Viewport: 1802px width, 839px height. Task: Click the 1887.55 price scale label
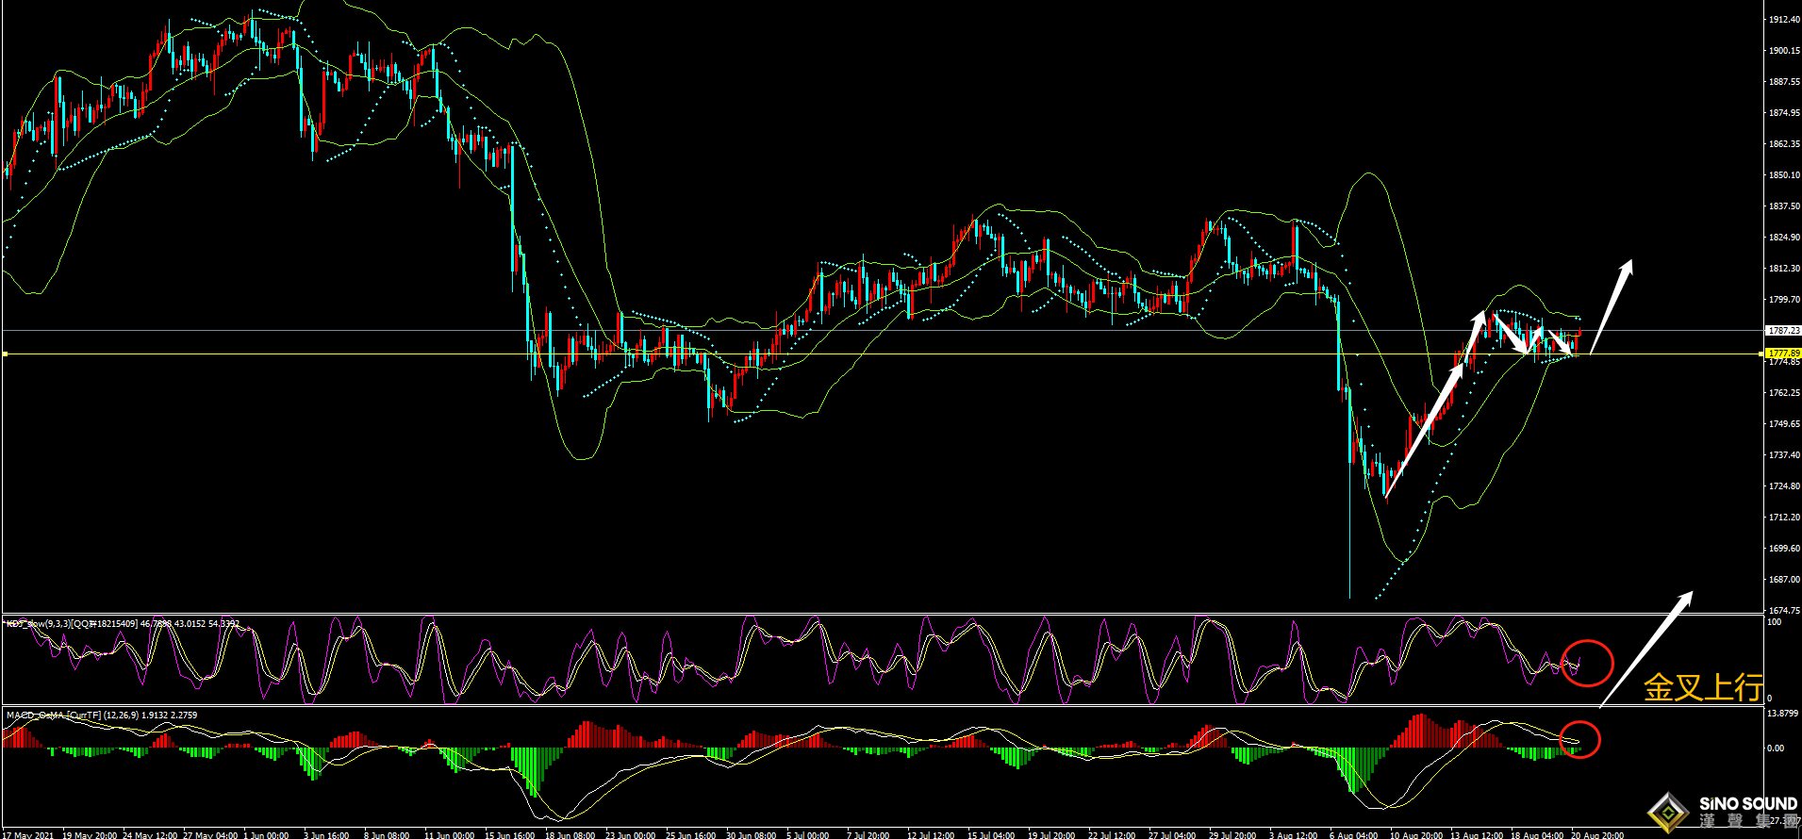click(1784, 82)
